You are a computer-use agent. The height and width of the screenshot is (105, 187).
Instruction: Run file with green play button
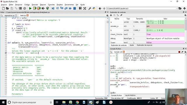pyautogui.click(x=30, y=8)
